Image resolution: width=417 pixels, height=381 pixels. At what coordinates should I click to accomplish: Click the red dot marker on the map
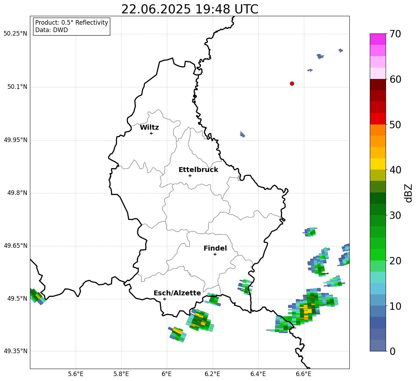(x=292, y=84)
